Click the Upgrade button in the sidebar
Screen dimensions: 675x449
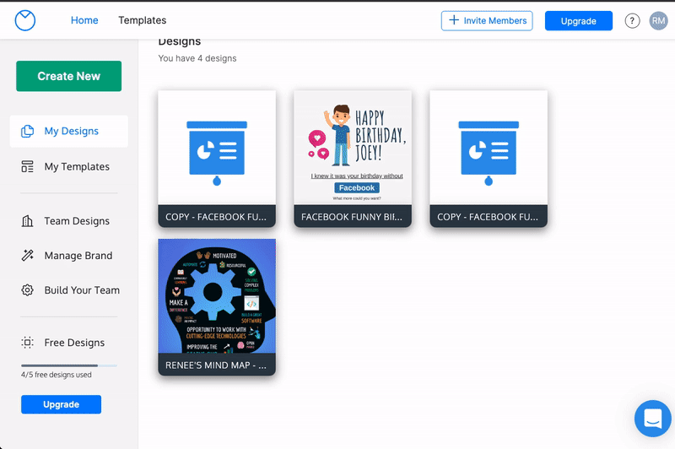pyautogui.click(x=61, y=404)
